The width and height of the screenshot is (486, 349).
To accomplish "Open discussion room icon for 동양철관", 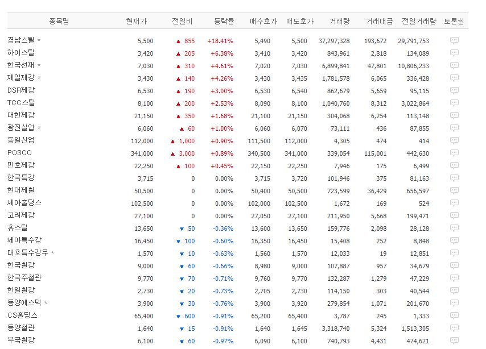I will [x=454, y=328].
